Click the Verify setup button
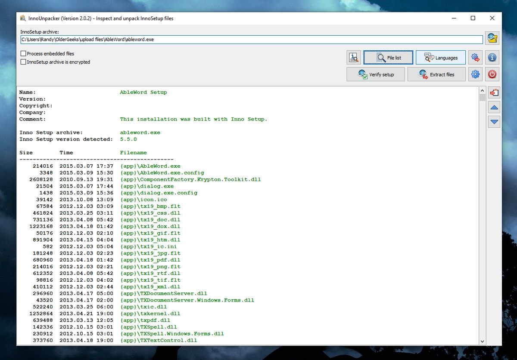The height and width of the screenshot is (360, 517). (376, 74)
